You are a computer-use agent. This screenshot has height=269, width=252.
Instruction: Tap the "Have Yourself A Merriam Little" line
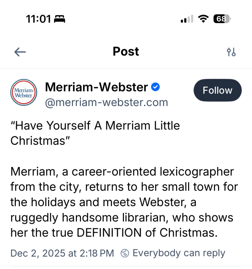click(95, 126)
